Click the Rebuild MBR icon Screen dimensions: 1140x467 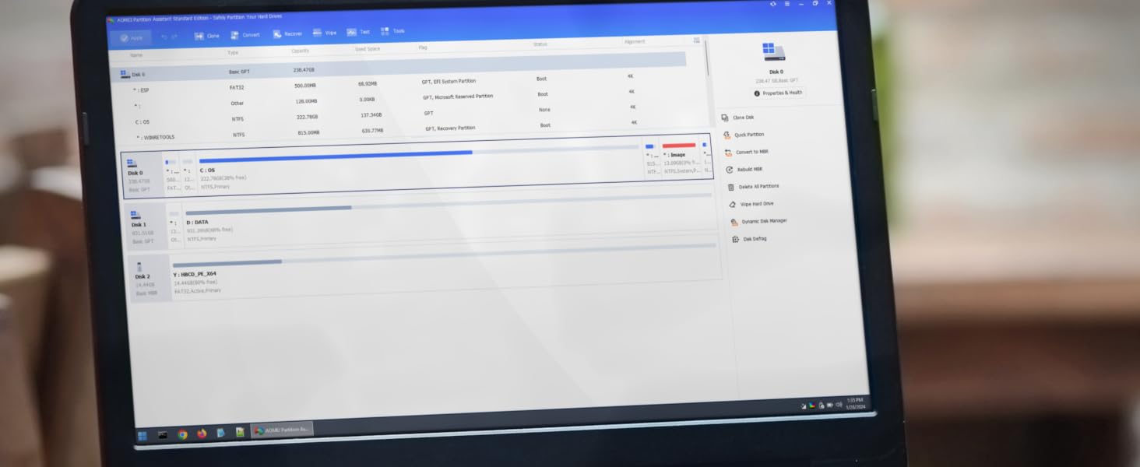point(730,170)
